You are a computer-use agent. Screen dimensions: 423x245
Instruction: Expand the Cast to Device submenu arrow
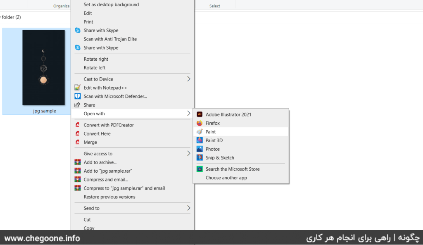tap(188, 79)
